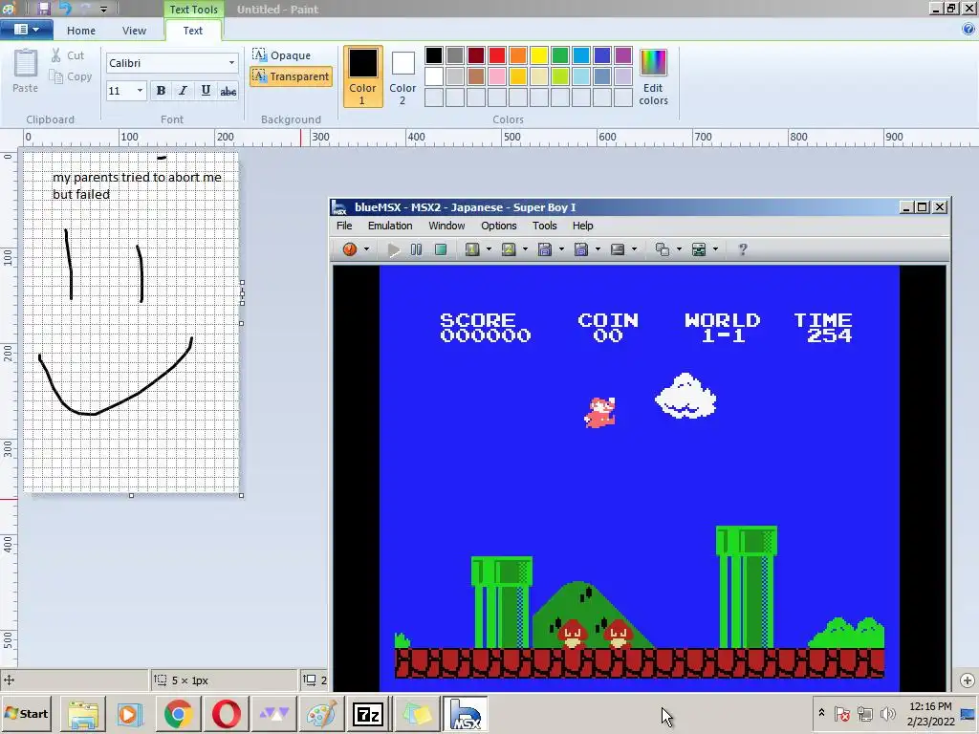Open the reset options arrow in blueMSX
Image resolution: width=979 pixels, height=734 pixels.
366,249
